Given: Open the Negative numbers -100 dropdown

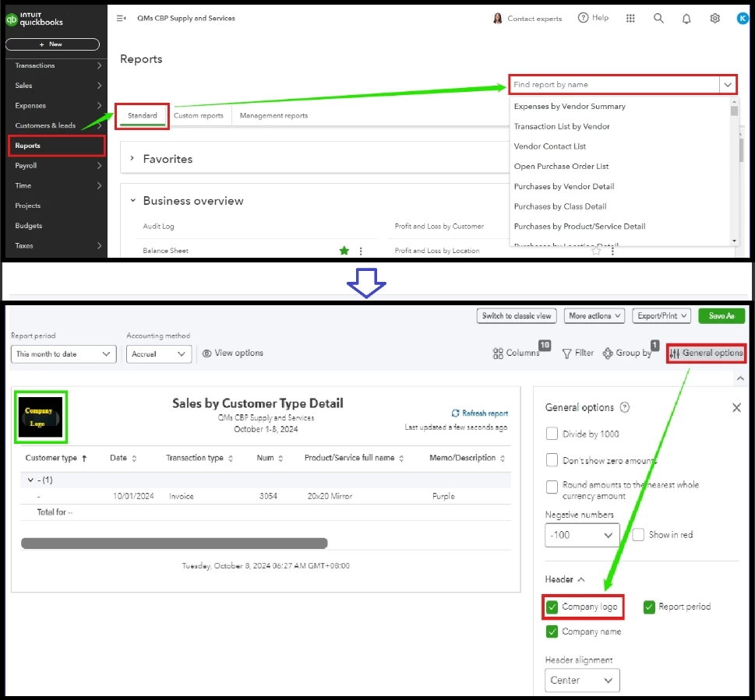Looking at the screenshot, I should coord(582,535).
